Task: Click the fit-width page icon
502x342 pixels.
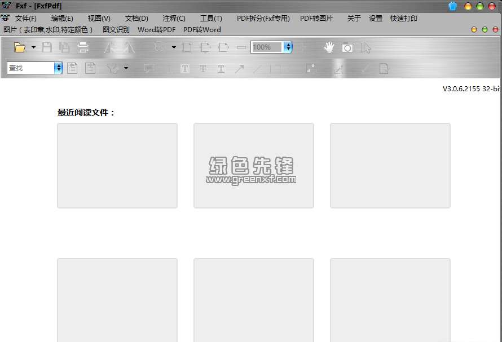Action: point(223,47)
